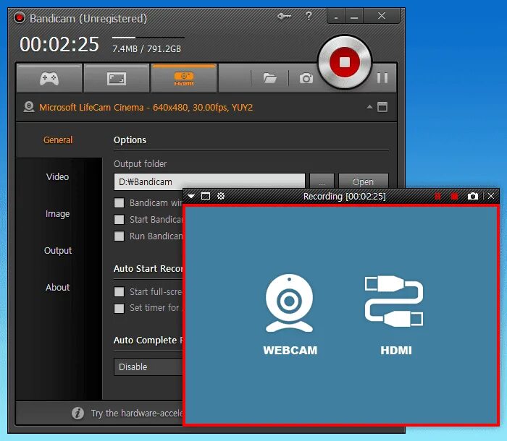The image size is (507, 441).
Task: Stop recording with the big red button
Action: [x=345, y=62]
